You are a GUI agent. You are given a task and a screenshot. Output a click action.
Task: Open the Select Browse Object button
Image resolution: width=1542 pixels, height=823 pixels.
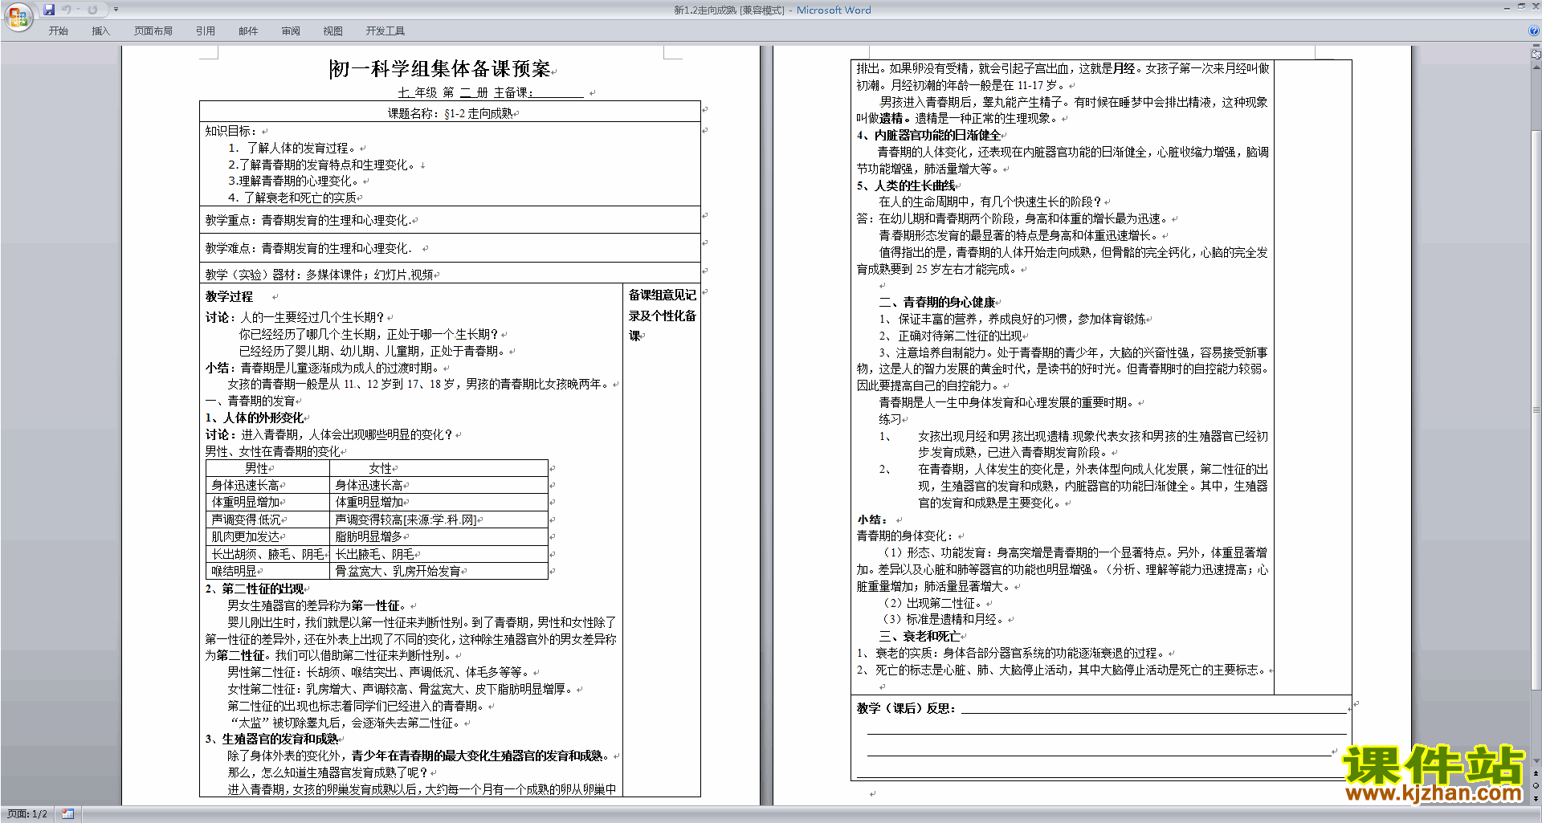1536,785
